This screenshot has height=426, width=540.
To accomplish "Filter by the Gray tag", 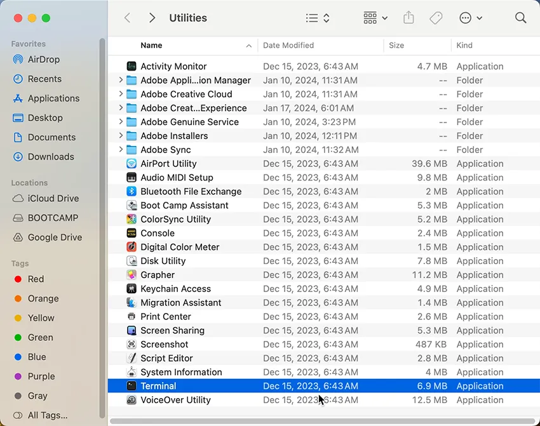I will point(30,396).
